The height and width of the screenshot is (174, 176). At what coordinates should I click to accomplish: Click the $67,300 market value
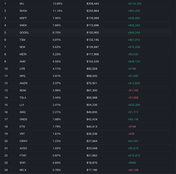coord(92,90)
